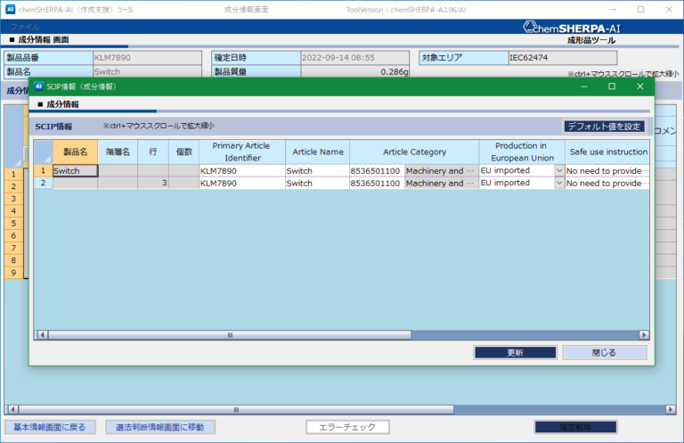684x443 pixels.
Task: Open the Machinery category selector in row 1
Action: pos(441,170)
